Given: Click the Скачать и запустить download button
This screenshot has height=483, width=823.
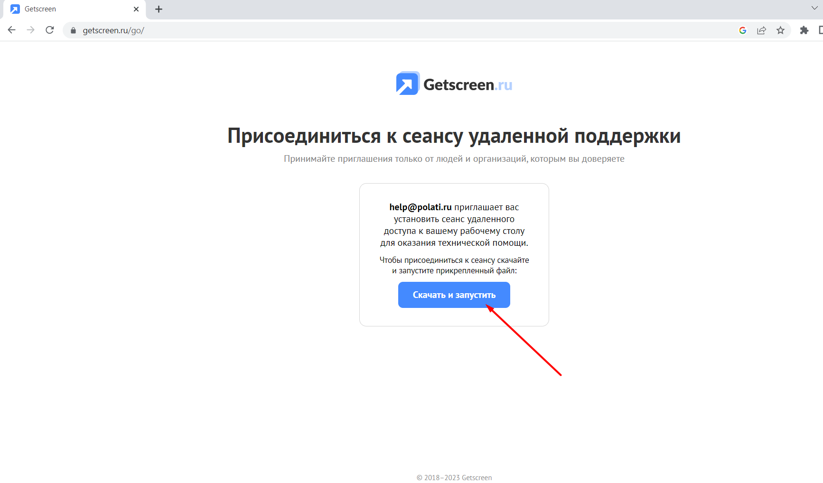Looking at the screenshot, I should pyautogui.click(x=454, y=295).
